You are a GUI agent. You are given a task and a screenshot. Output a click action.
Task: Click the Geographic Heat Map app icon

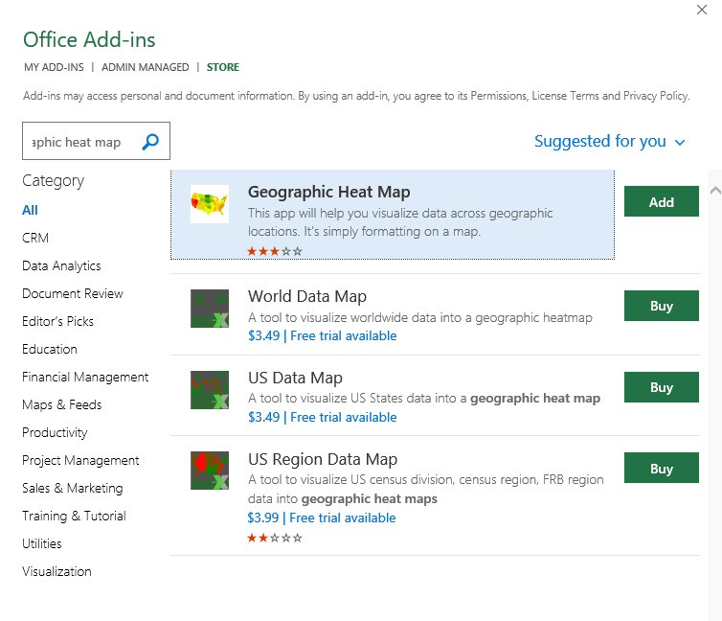[x=209, y=204]
